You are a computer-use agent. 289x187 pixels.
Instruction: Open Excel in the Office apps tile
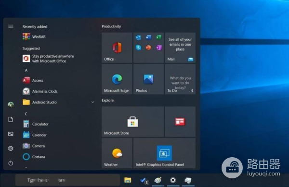tap(158, 37)
